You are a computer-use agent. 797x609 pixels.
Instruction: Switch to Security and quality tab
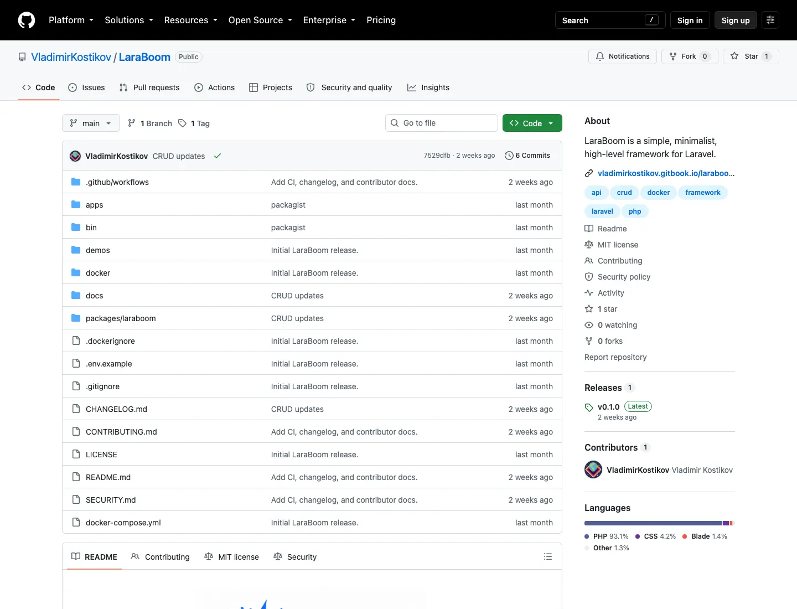pyautogui.click(x=349, y=87)
